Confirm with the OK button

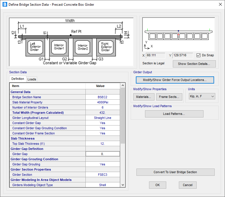[x=157, y=185]
